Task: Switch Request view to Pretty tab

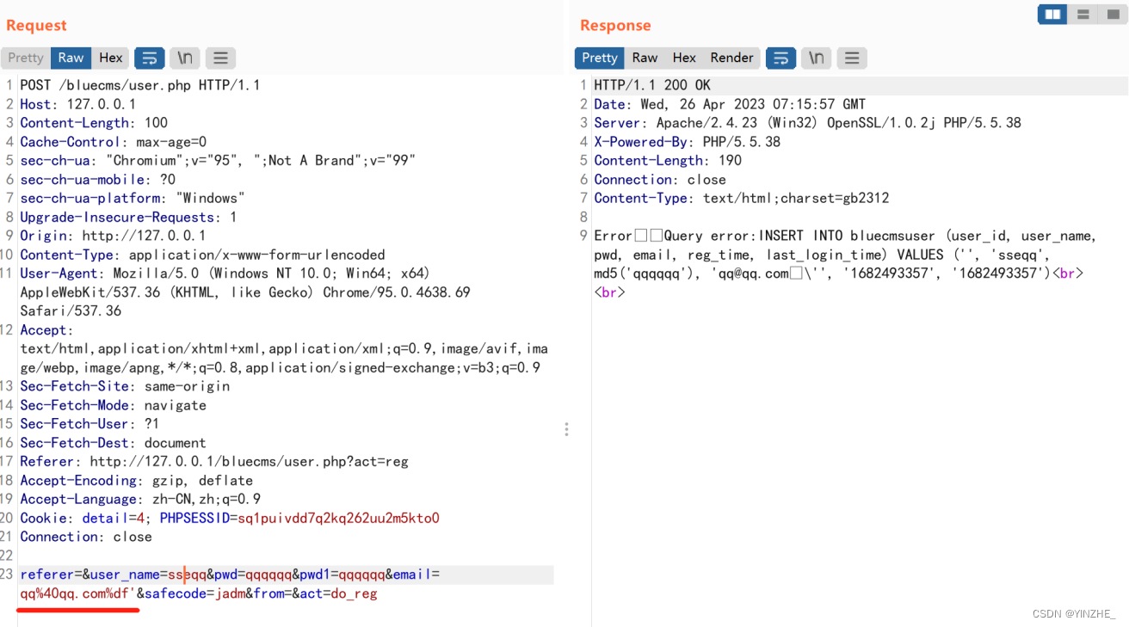Action: click(x=26, y=58)
